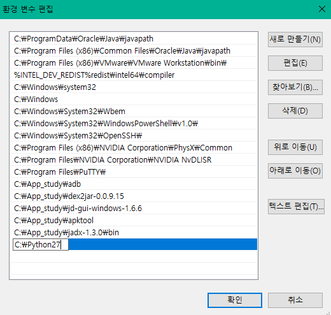The image size is (331, 315).
Task: Select the Common Files\Oracle\Java\javapath entry
Action: [134, 51]
